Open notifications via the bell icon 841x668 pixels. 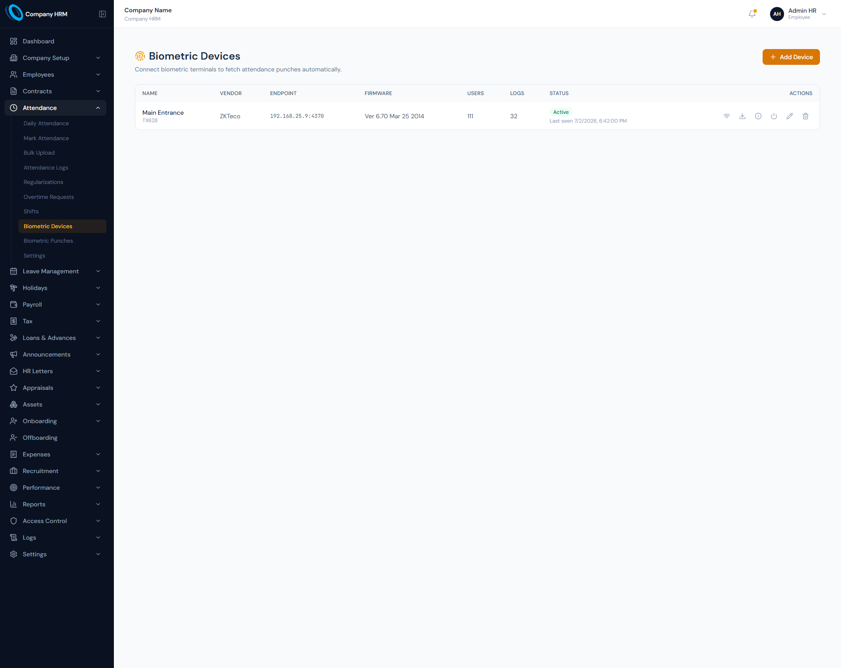[x=752, y=14]
